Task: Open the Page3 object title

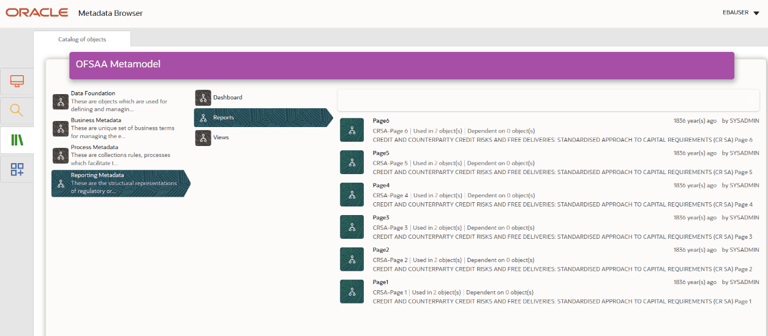Action: click(x=381, y=217)
